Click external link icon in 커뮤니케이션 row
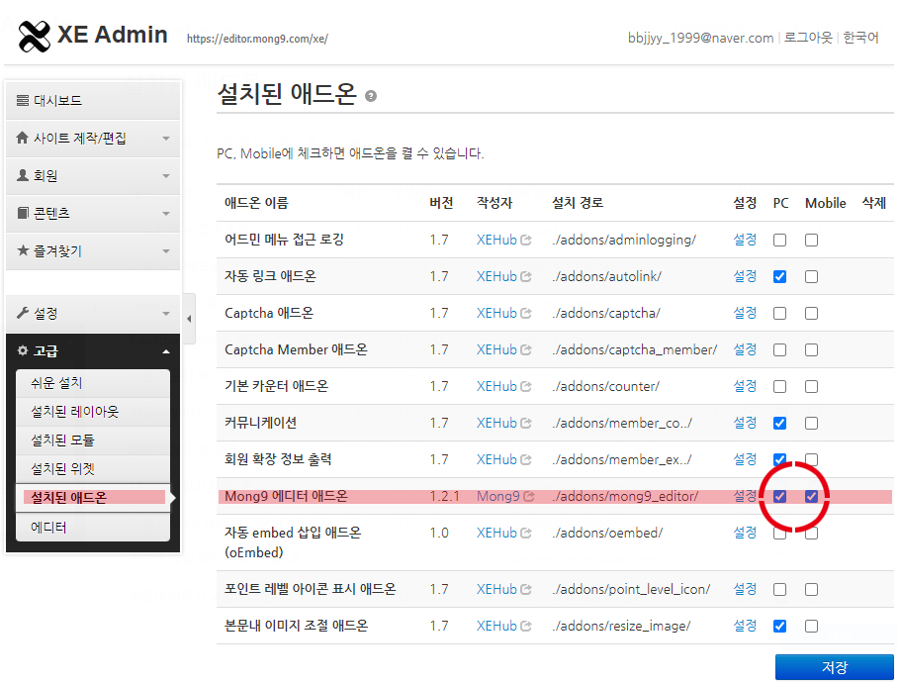Image resolution: width=900 pixels, height=686 pixels. click(526, 424)
